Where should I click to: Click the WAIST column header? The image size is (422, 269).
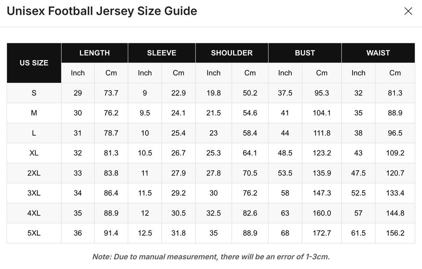[377, 53]
